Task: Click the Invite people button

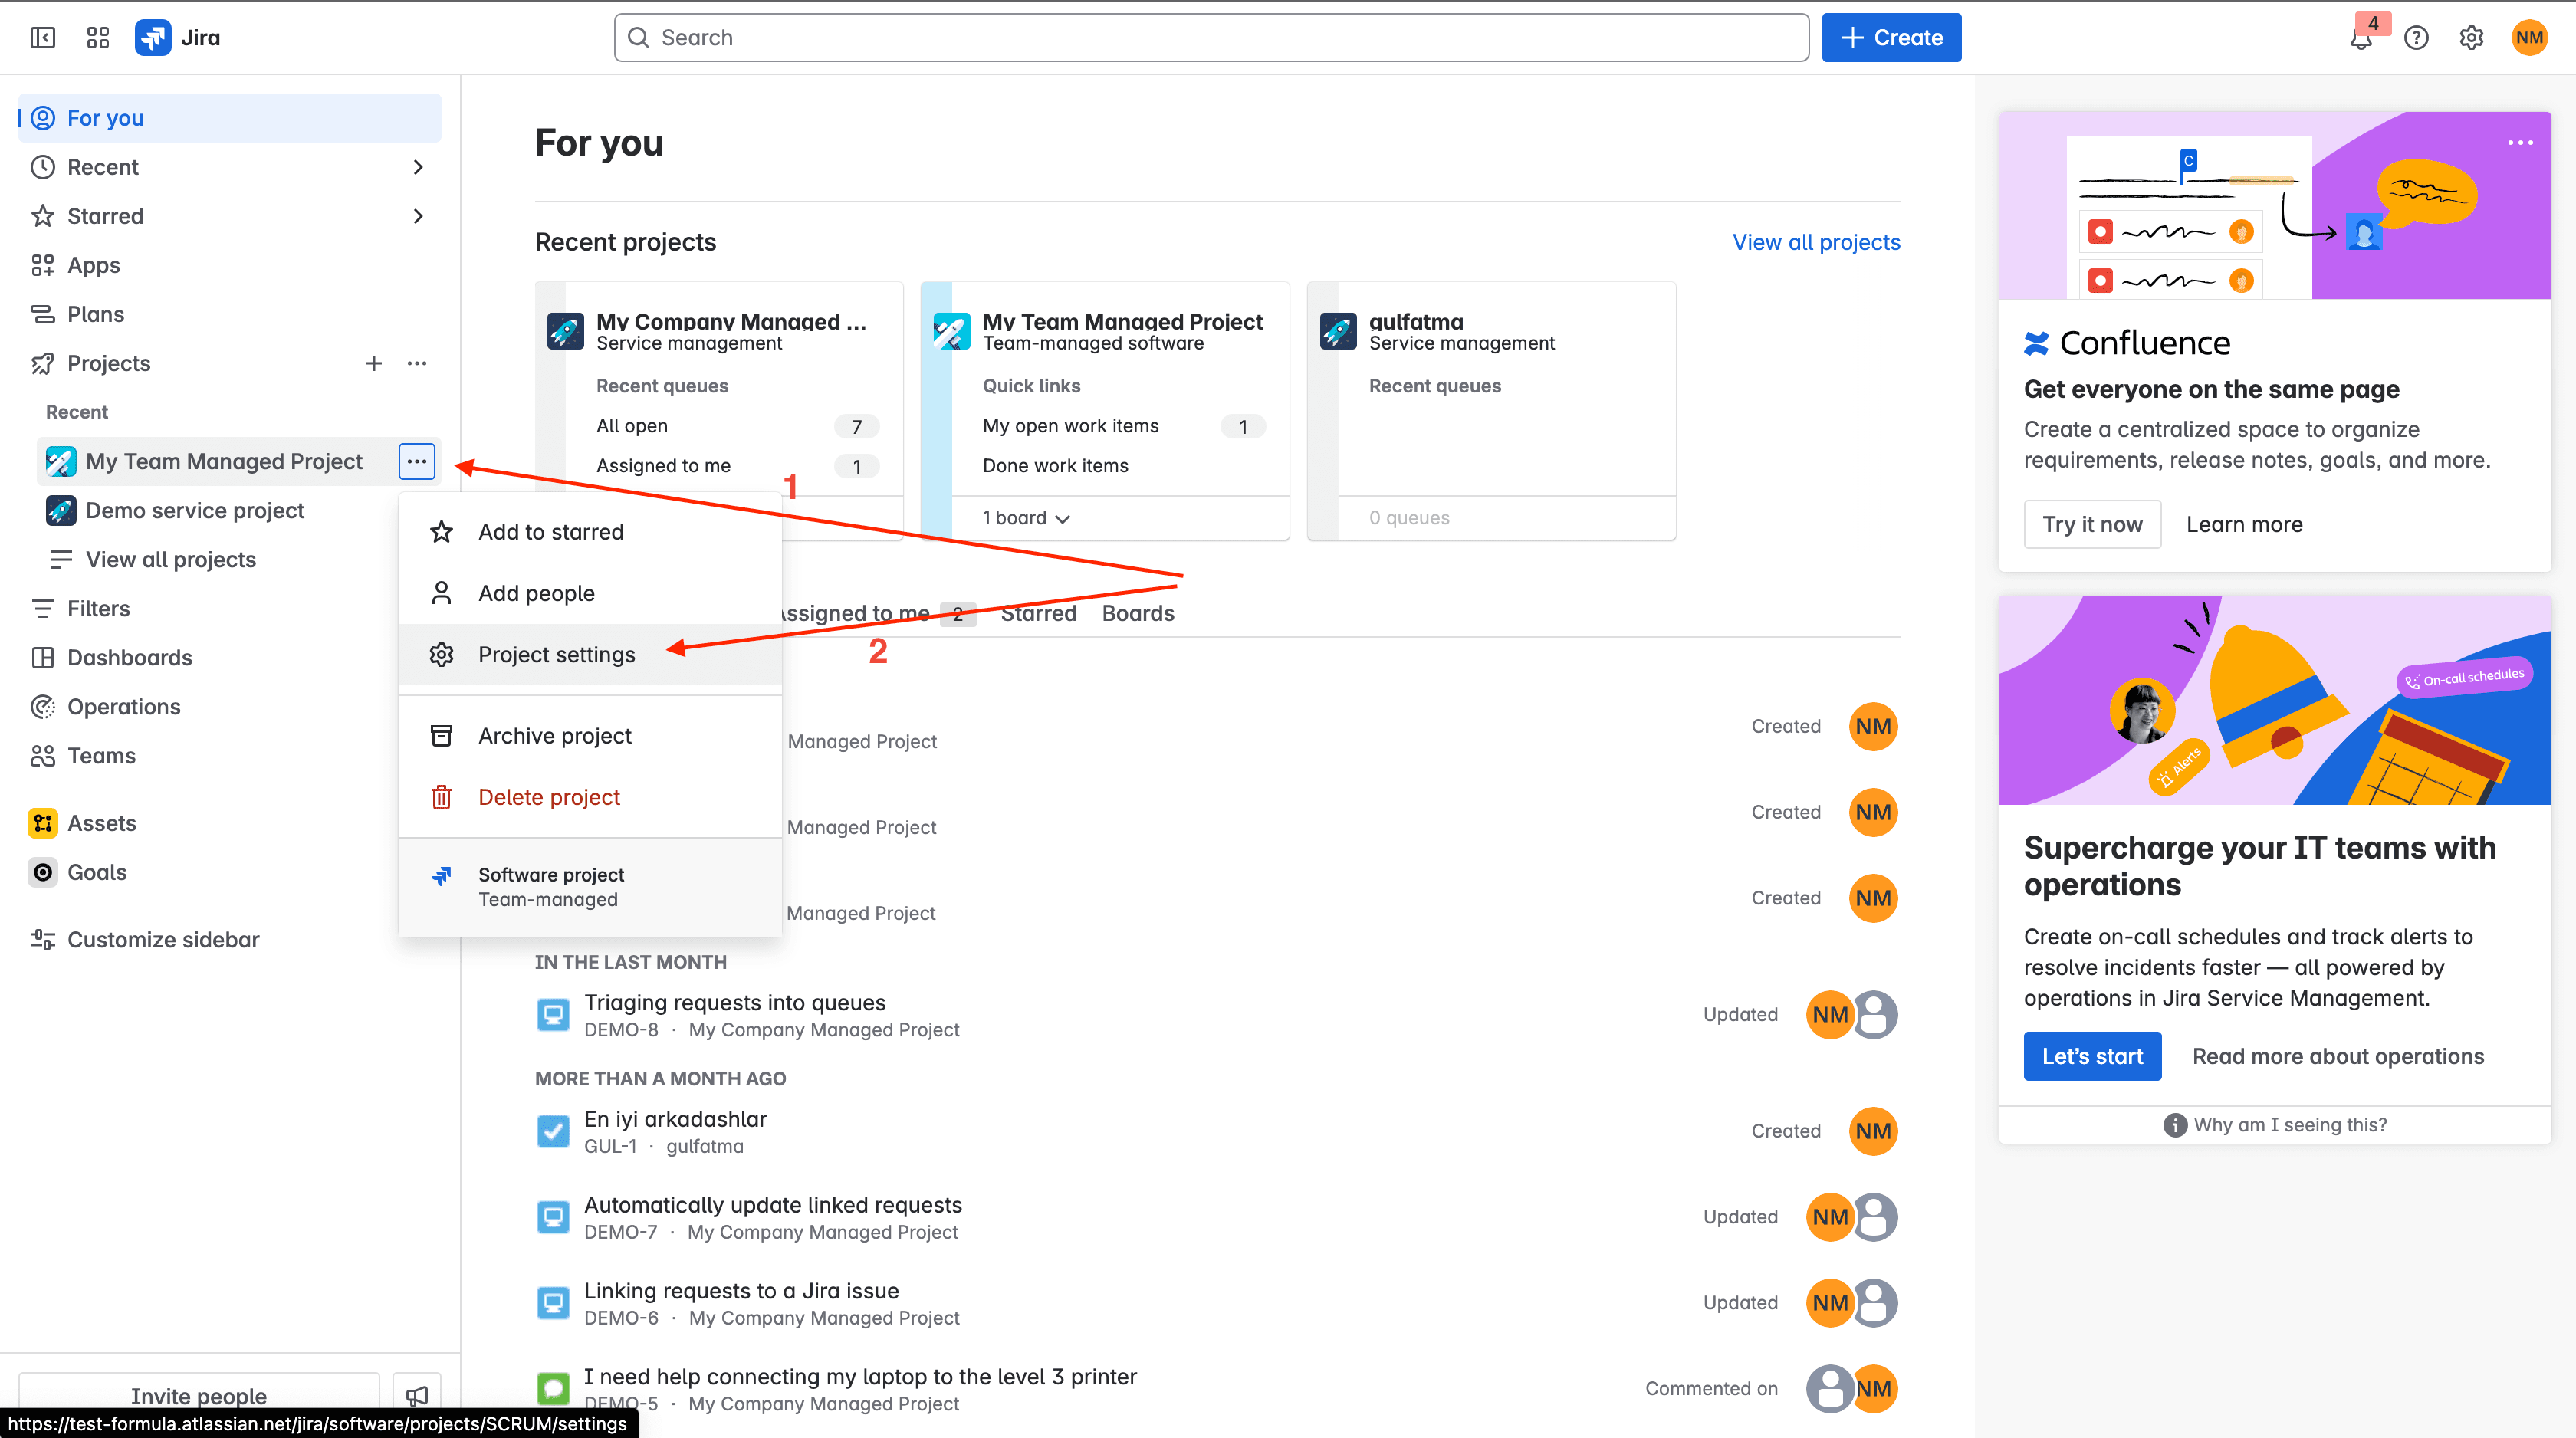Action: coord(199,1395)
